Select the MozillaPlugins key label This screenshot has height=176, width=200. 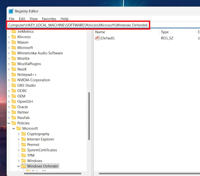coord(29,64)
